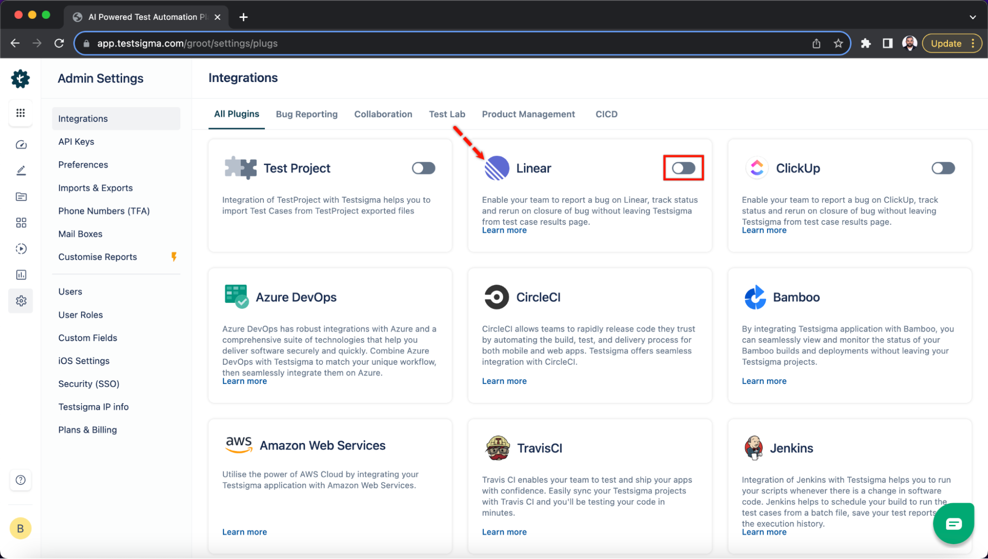Image resolution: width=988 pixels, height=559 pixels.
Task: Switch to All Plugins tab
Action: click(x=237, y=114)
